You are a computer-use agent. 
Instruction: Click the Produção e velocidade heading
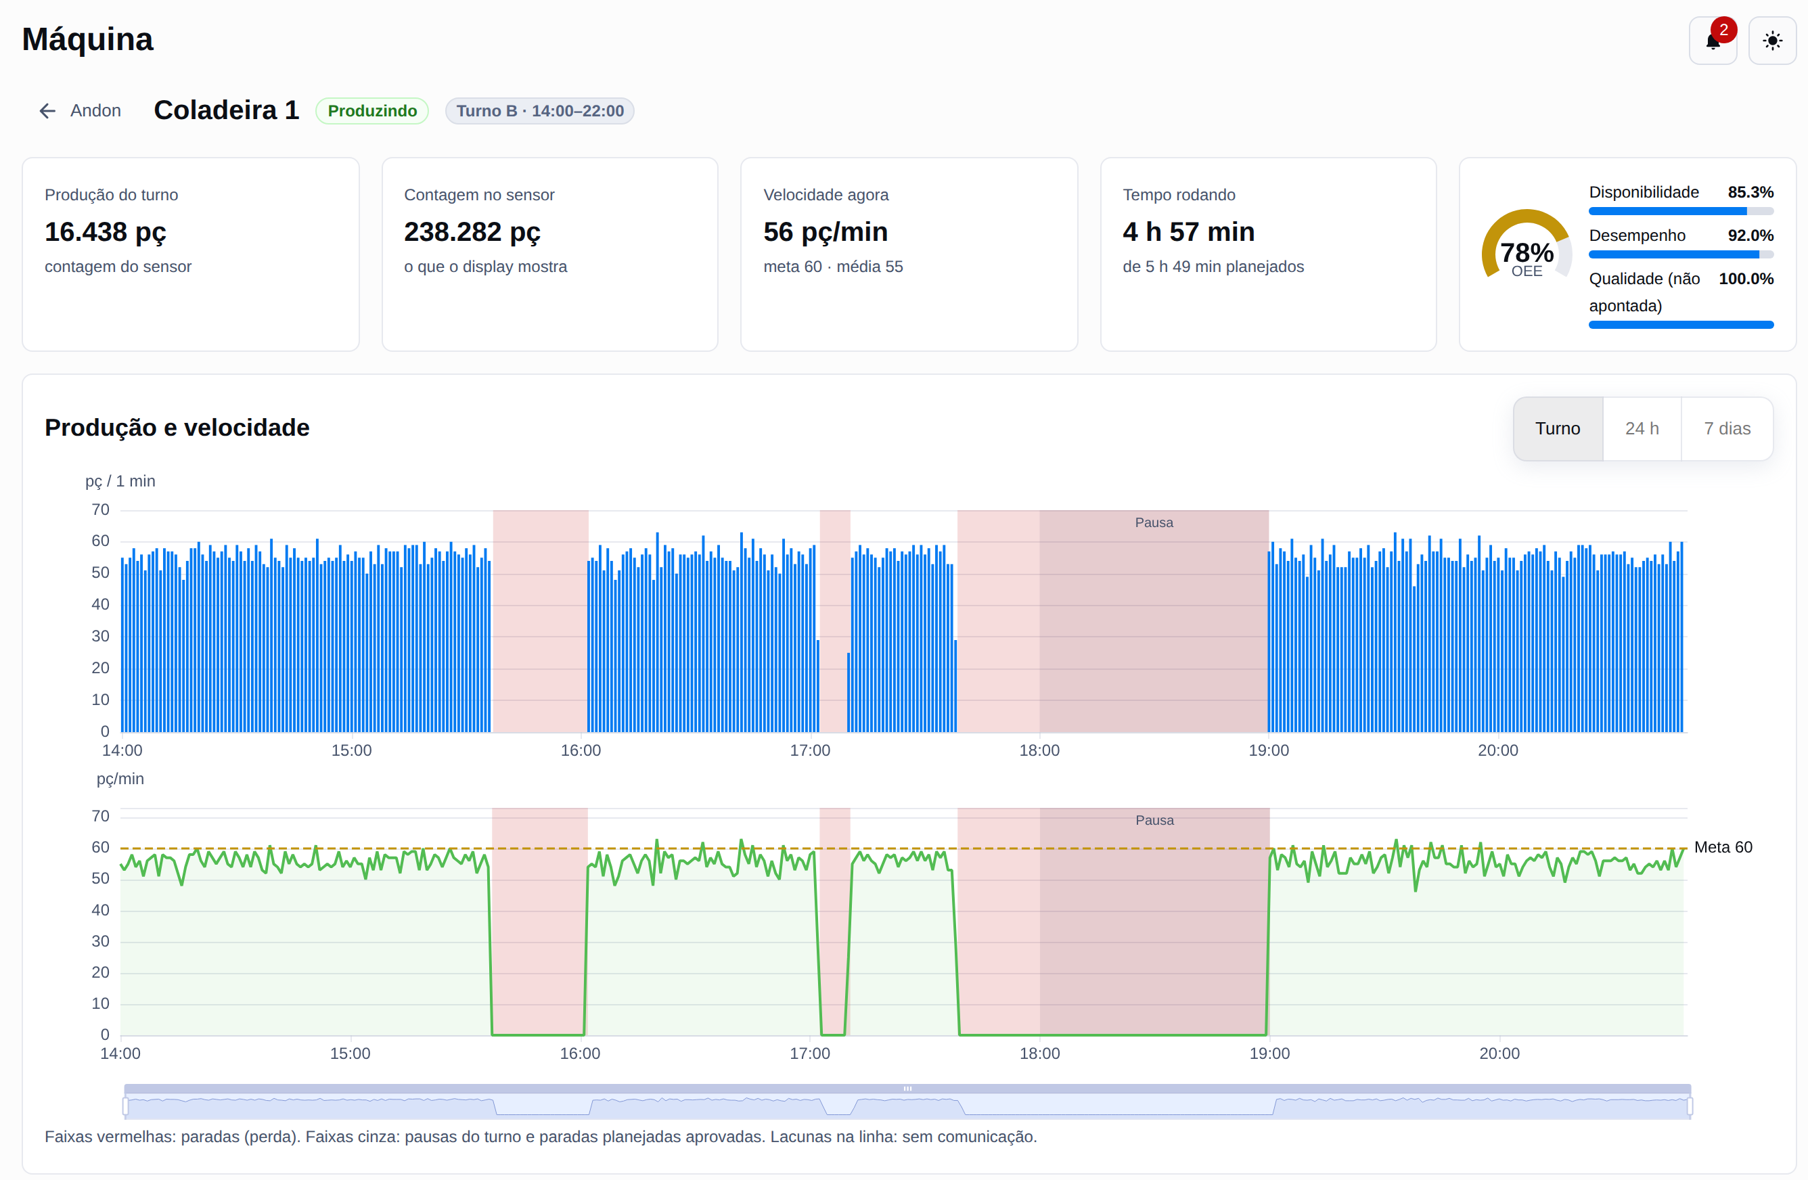pos(177,428)
